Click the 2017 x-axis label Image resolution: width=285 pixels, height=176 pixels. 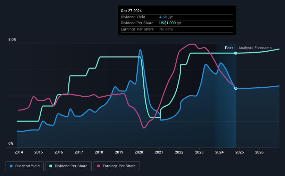point(79,152)
